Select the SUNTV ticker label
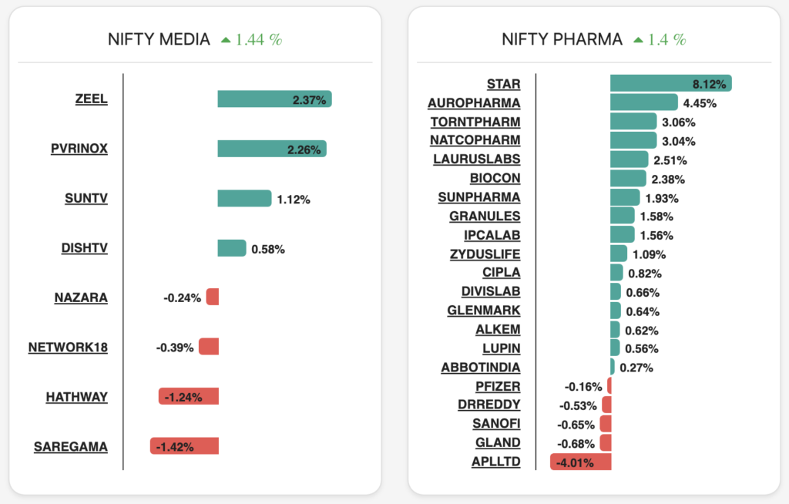 click(86, 198)
